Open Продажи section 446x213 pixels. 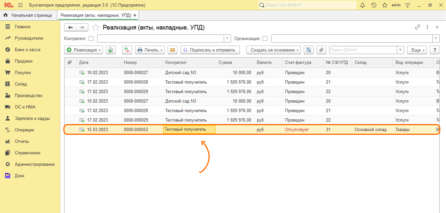click(23, 61)
